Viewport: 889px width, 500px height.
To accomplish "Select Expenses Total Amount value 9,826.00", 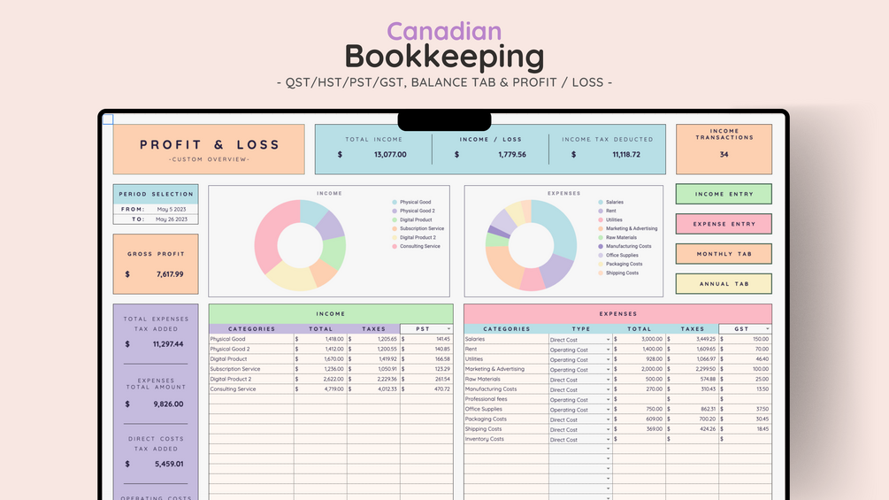I will 168,404.
